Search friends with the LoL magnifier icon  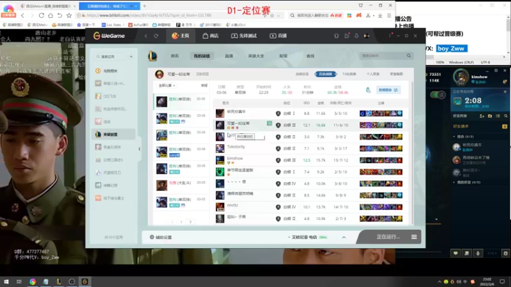(506, 116)
